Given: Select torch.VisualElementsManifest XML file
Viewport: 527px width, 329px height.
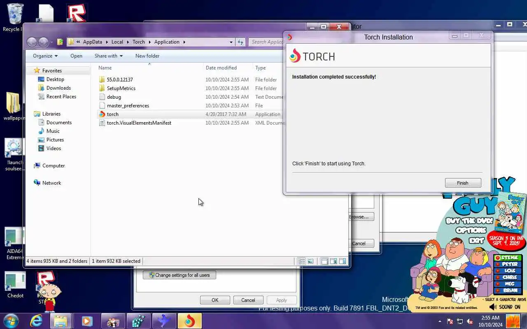Looking at the screenshot, I should click(139, 123).
